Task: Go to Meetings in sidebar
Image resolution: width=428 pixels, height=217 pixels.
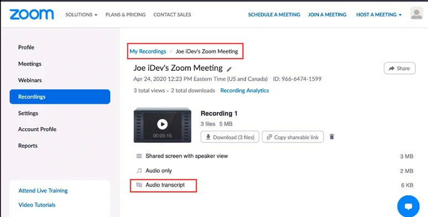Action: coord(30,64)
